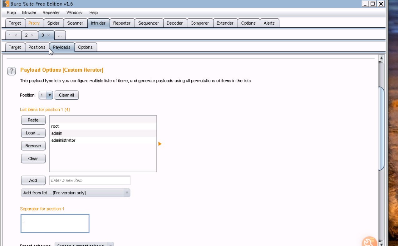The image size is (398, 246).
Task: Open the Help menu
Action: tap(93, 12)
